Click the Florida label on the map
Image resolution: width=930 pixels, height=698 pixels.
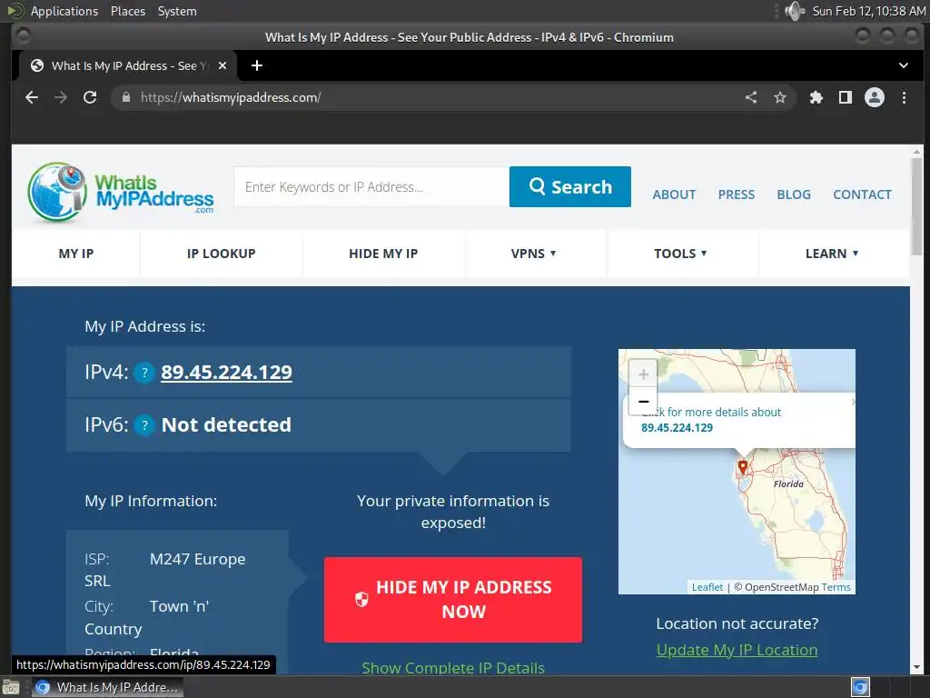pos(788,484)
